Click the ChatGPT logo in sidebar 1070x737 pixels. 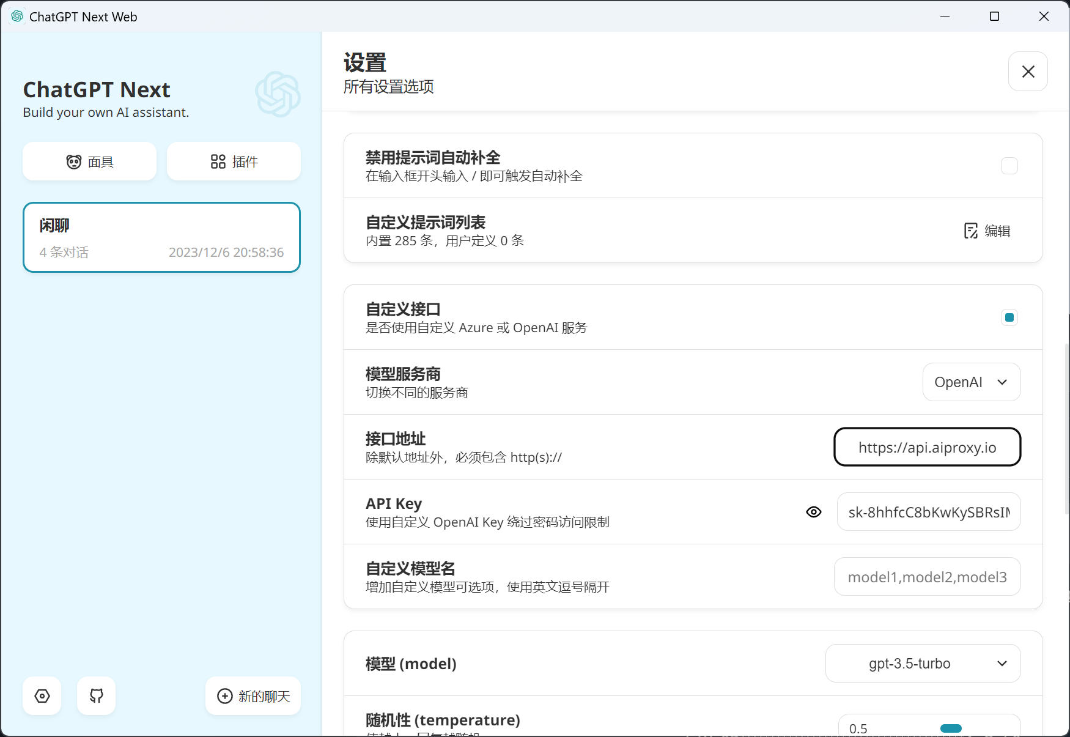point(278,94)
